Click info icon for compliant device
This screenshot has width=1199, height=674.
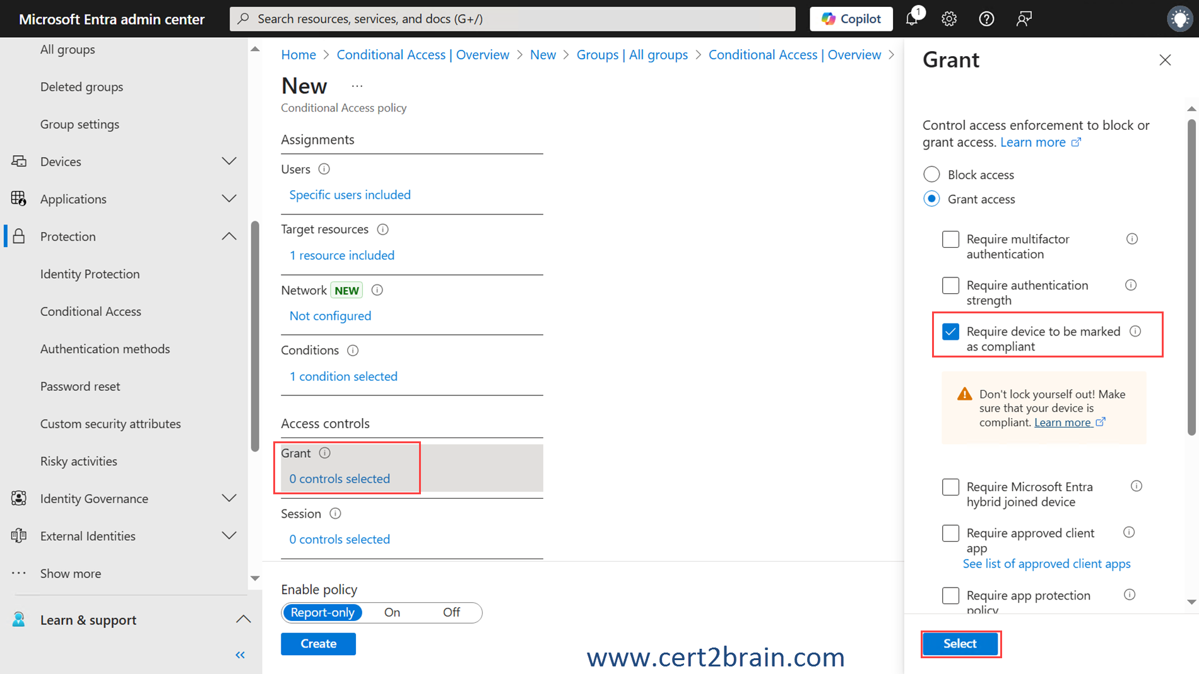[x=1135, y=331]
